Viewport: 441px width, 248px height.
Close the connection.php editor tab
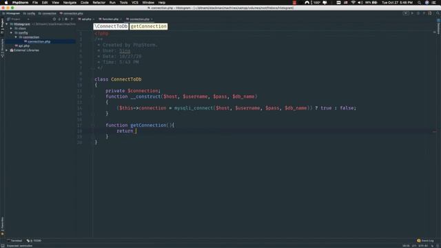pyautogui.click(x=152, y=19)
